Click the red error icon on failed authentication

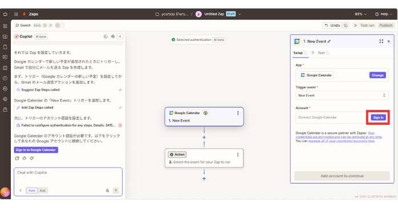tap(120, 125)
